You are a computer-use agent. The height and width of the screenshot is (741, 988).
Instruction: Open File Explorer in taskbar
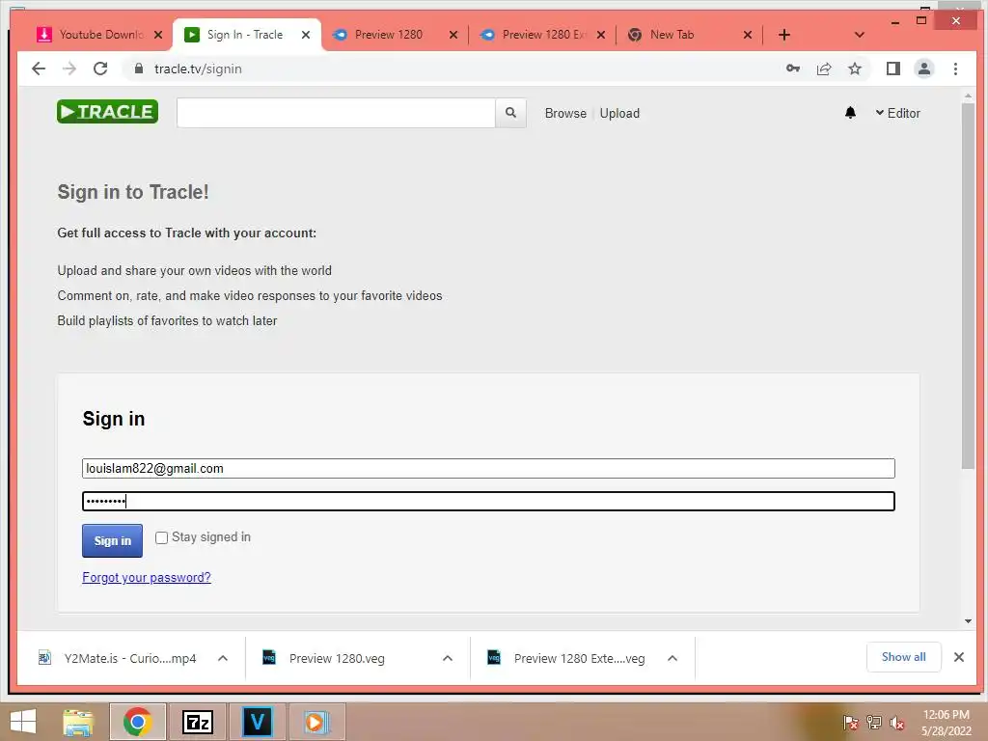79,722
